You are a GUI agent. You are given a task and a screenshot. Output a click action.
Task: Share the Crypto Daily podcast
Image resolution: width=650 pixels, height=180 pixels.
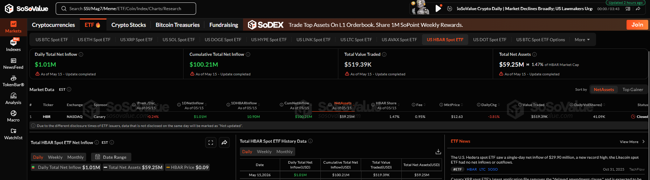638,9
